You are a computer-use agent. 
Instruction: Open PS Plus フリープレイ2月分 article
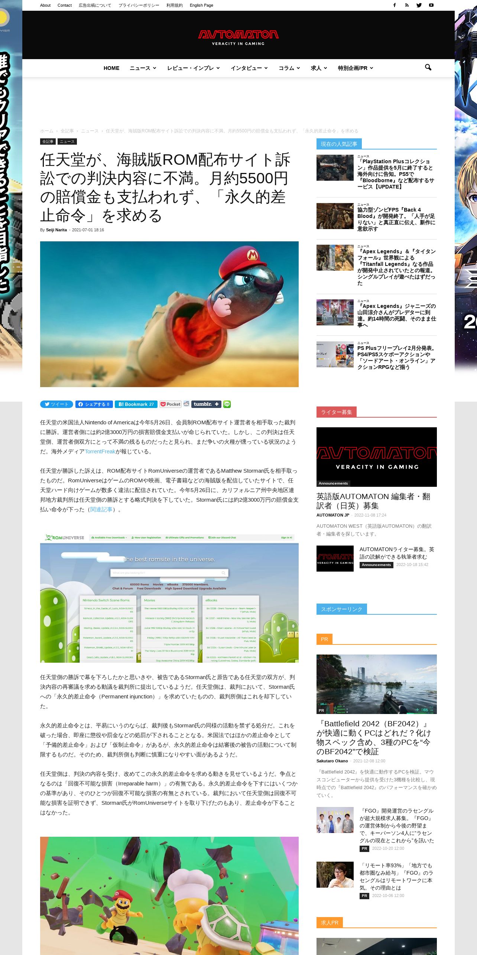396,357
